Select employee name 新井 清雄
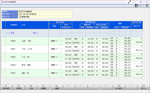Image resolution: width=150 pixels, height=93 pixels. click(x=26, y=65)
